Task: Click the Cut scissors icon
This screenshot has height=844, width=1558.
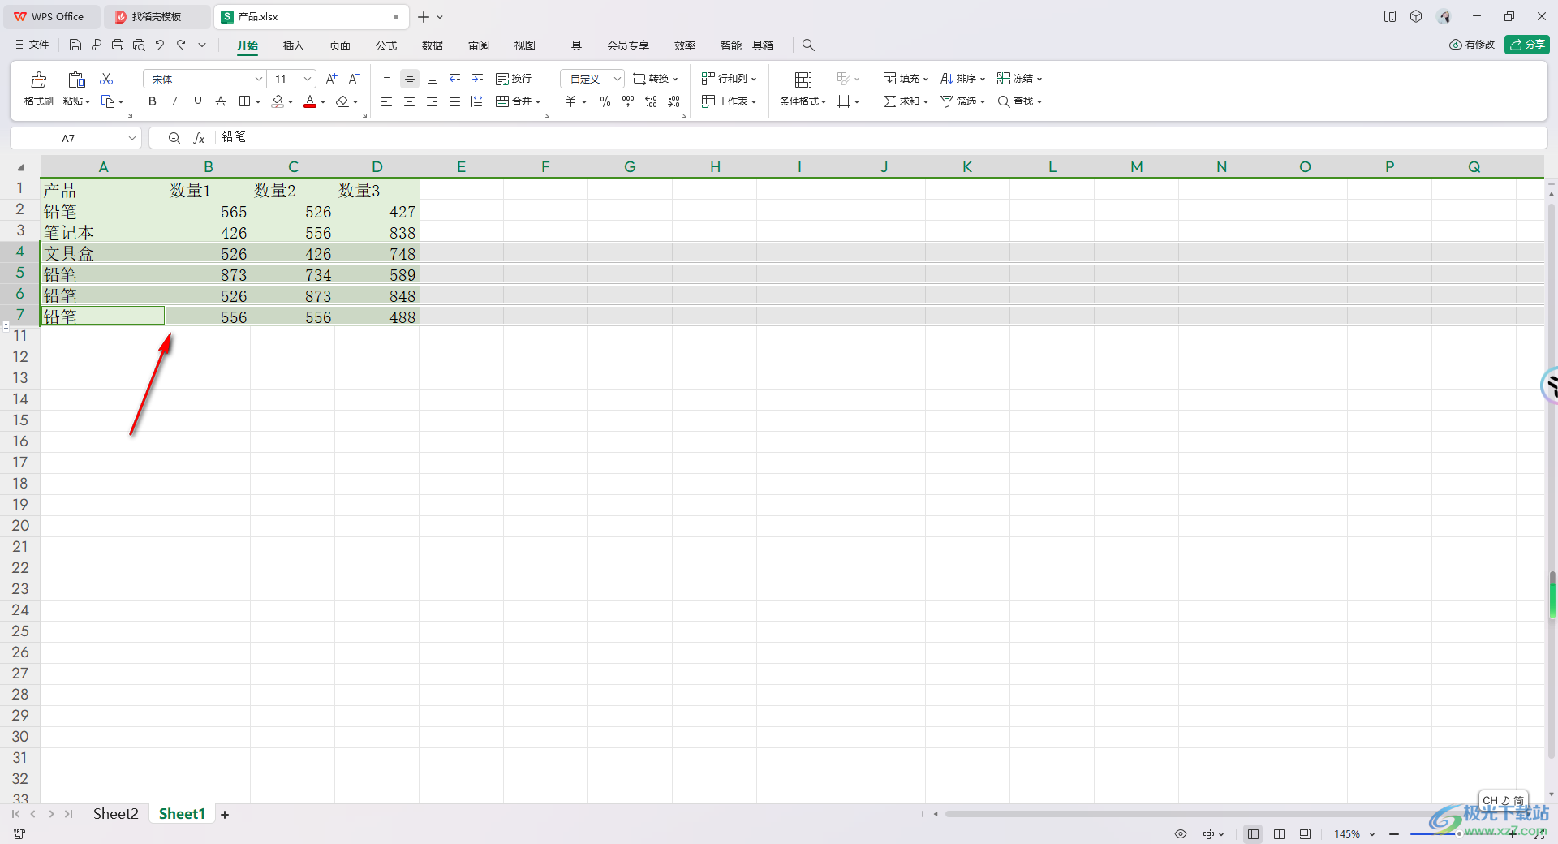Action: coord(106,79)
